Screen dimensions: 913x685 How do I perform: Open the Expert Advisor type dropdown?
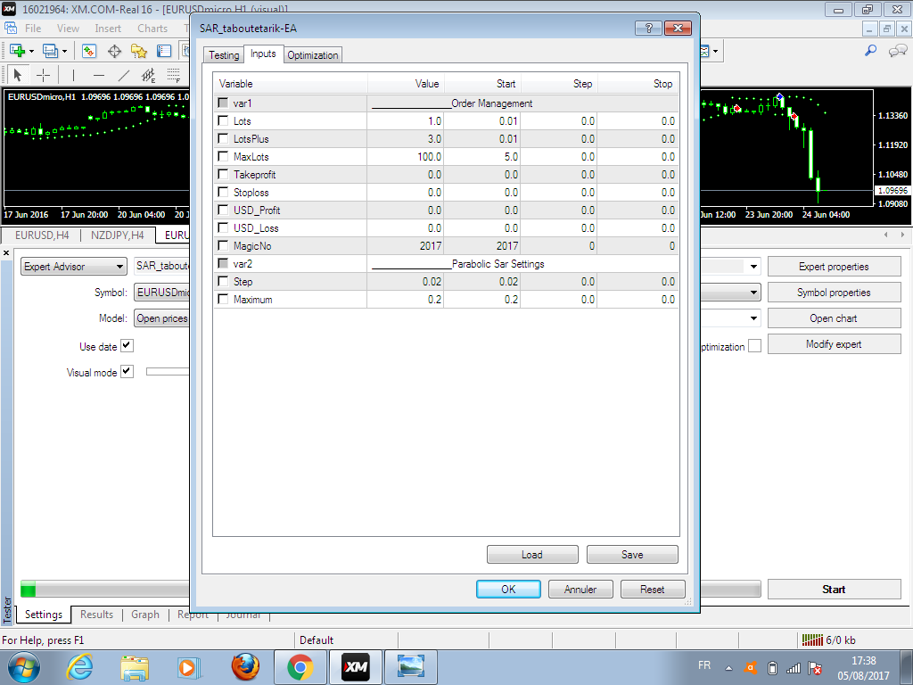pyautogui.click(x=74, y=267)
